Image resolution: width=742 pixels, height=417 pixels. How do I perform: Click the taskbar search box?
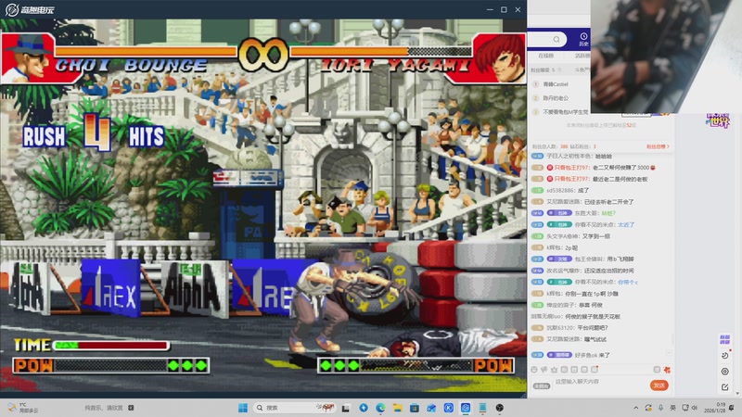(x=294, y=408)
